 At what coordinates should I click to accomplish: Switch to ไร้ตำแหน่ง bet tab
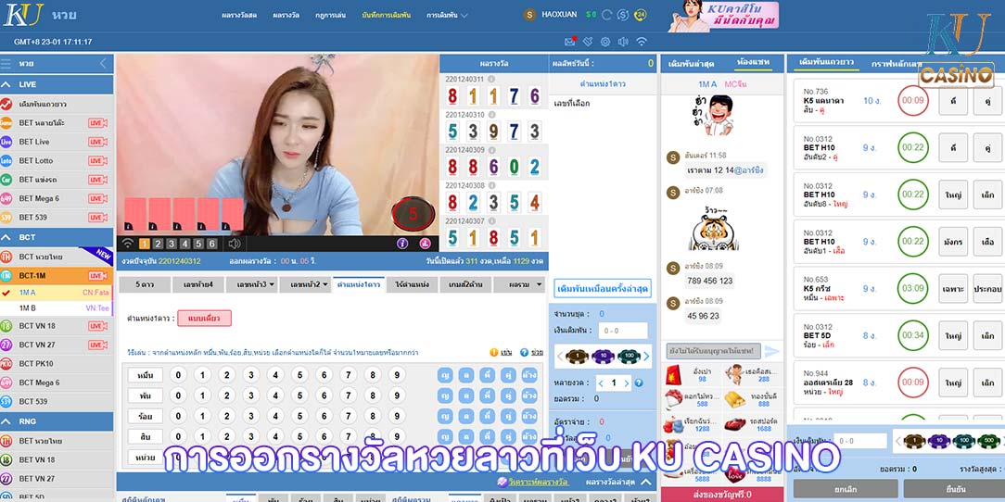pyautogui.click(x=412, y=285)
